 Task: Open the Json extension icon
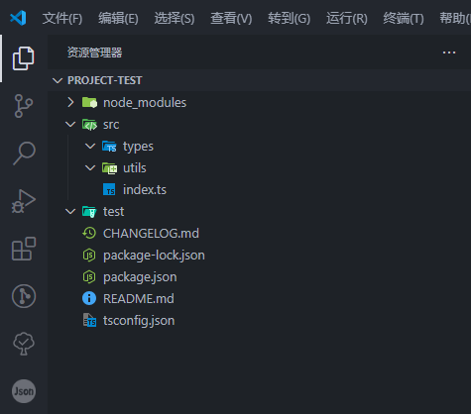(x=24, y=391)
